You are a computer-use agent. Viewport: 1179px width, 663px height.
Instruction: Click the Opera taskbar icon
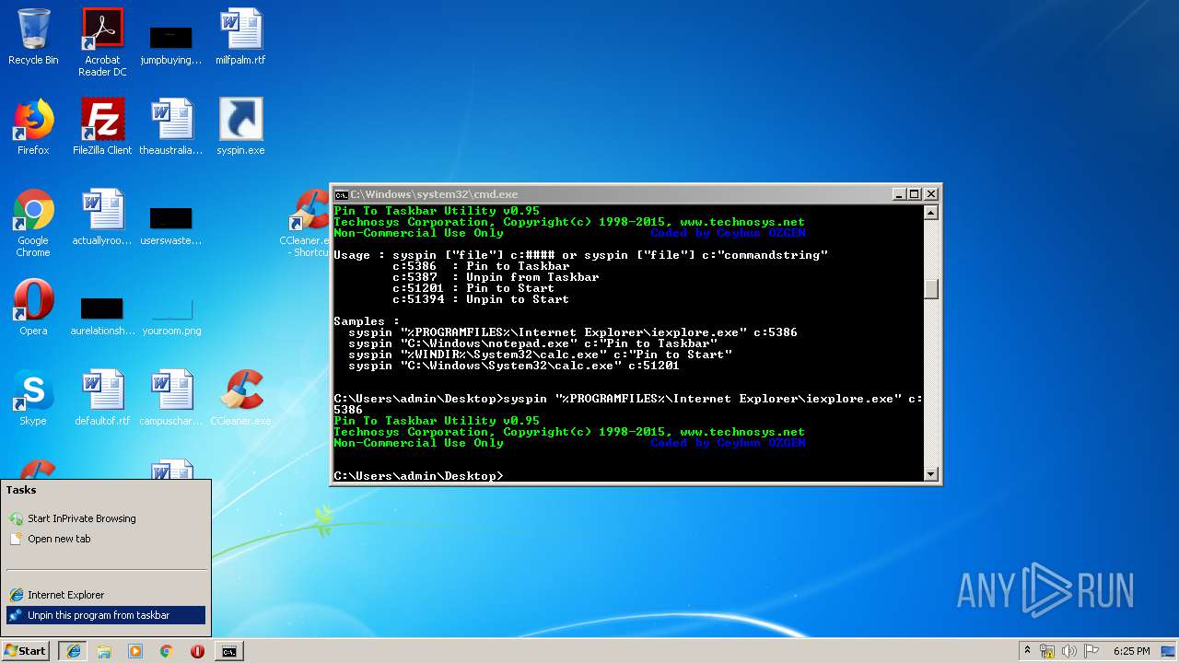197,651
